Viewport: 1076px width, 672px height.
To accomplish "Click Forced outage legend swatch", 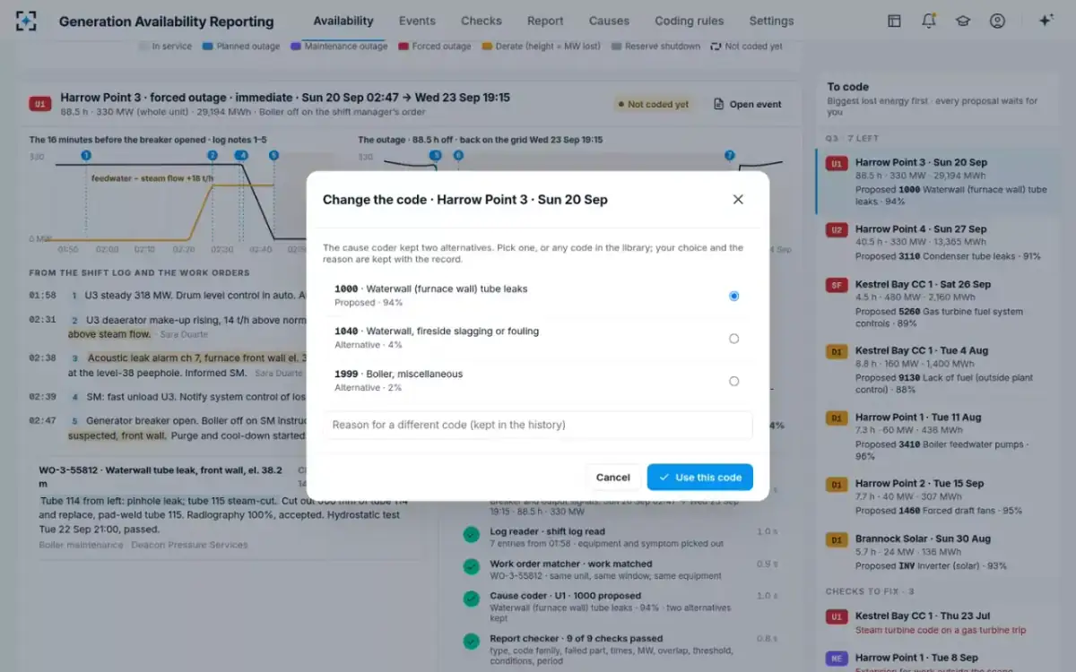I will pyautogui.click(x=403, y=47).
